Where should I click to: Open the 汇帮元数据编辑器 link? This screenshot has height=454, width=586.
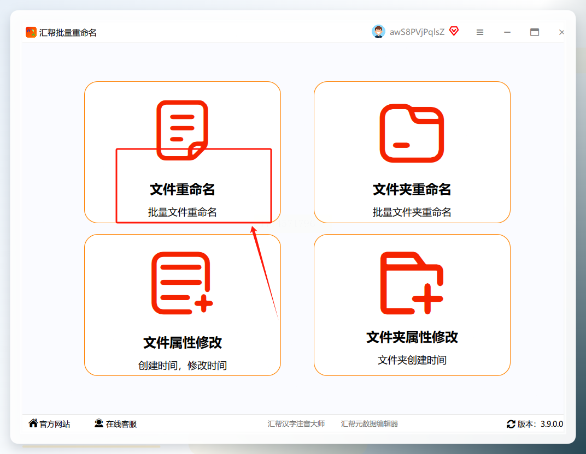369,424
